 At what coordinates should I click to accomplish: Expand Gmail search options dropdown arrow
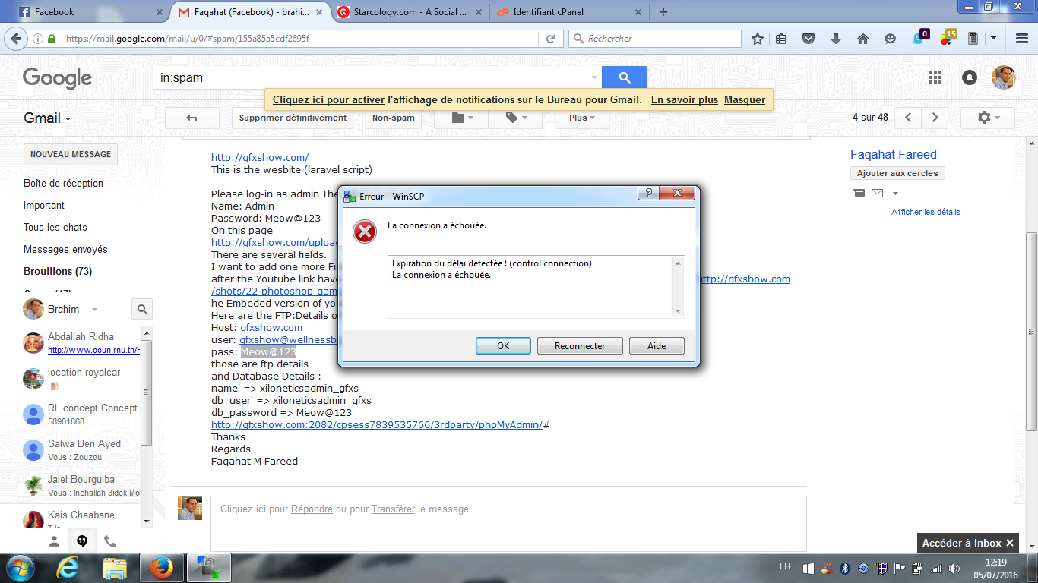point(594,77)
